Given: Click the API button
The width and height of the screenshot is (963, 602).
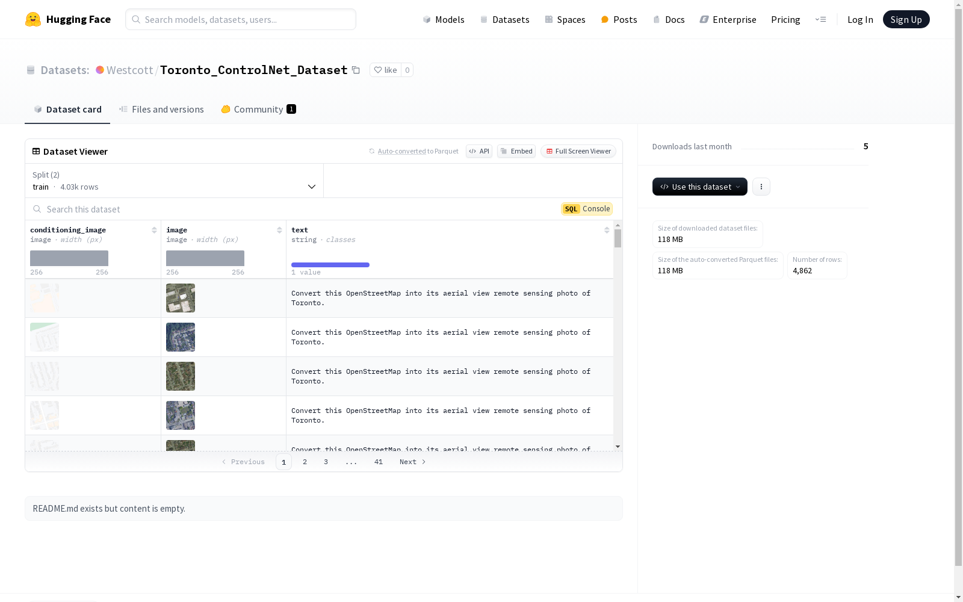Looking at the screenshot, I should click(479, 151).
